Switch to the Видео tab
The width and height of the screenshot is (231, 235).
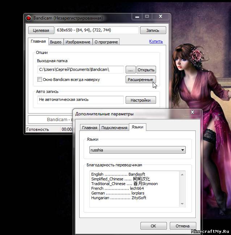pos(55,42)
